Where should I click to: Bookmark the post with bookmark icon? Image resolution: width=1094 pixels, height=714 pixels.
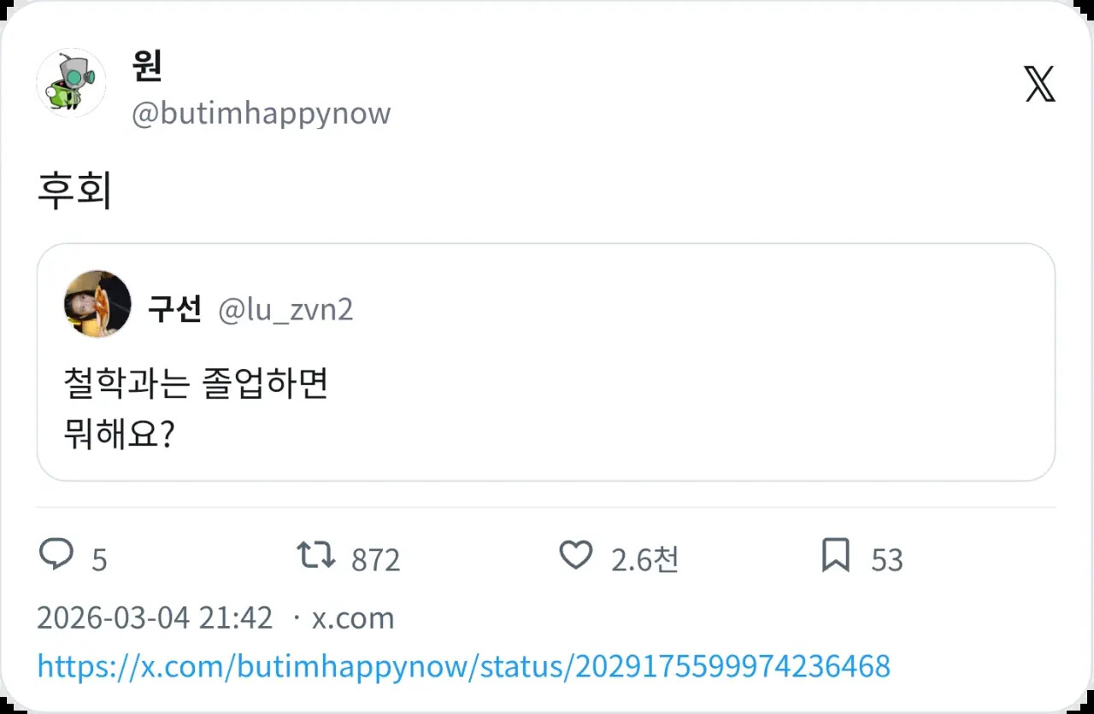[x=835, y=556]
